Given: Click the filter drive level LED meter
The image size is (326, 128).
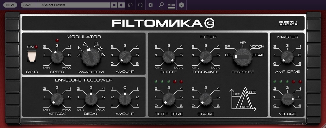Looking at the screenshot, I should tap(169, 82).
